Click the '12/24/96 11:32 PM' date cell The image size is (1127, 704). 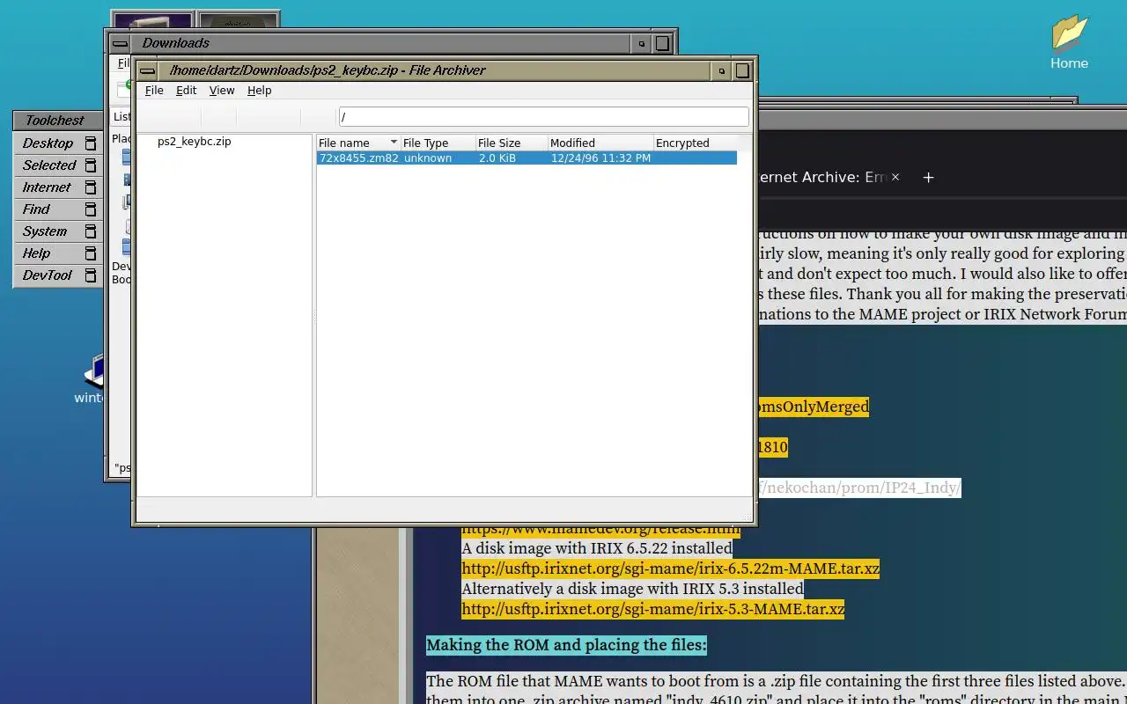(x=600, y=158)
